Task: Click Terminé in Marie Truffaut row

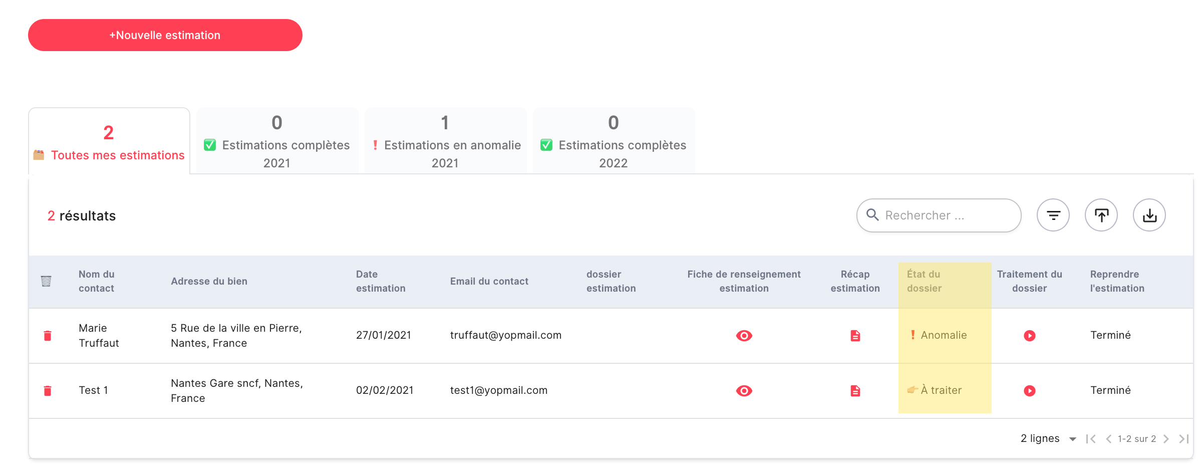Action: [1110, 335]
